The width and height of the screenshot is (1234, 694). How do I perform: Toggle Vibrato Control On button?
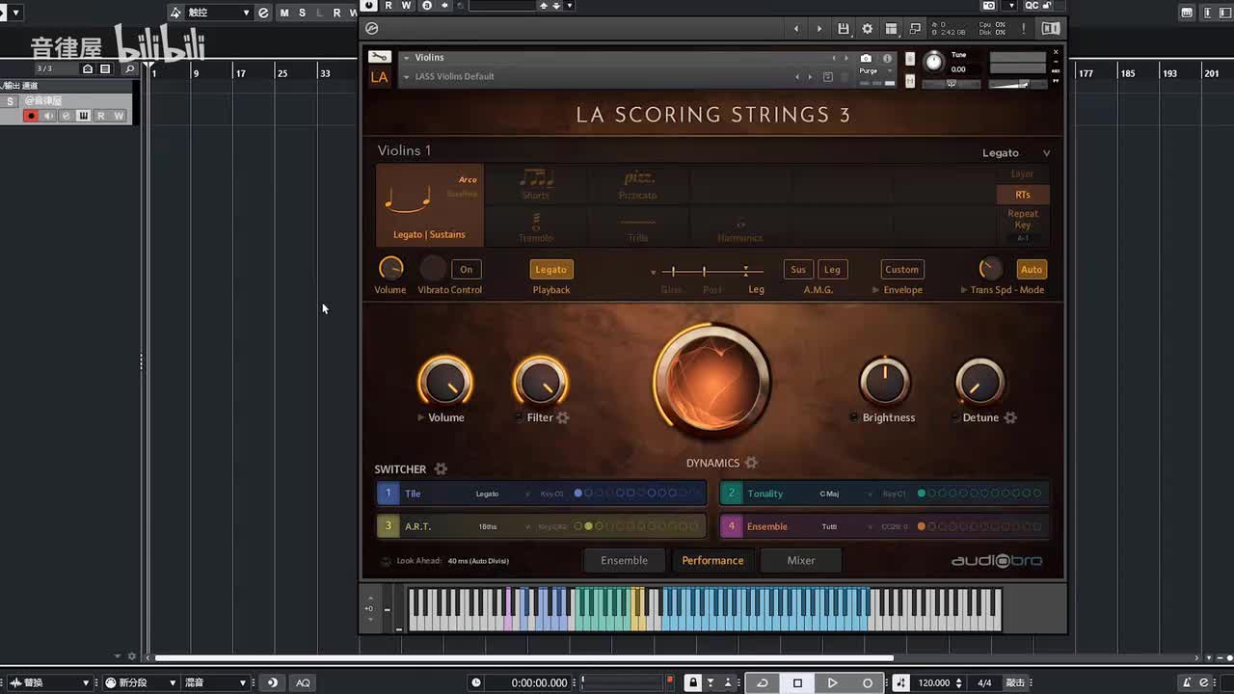tap(467, 270)
